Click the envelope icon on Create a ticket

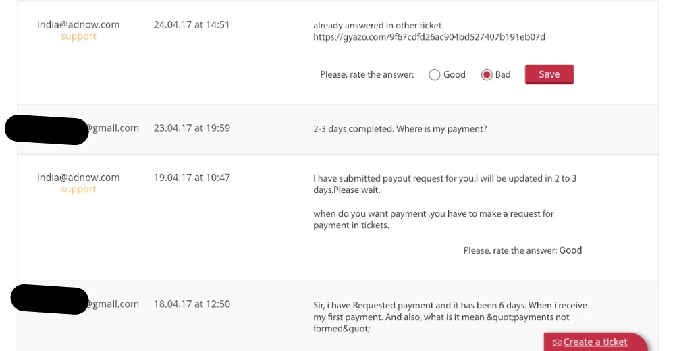[x=557, y=342]
